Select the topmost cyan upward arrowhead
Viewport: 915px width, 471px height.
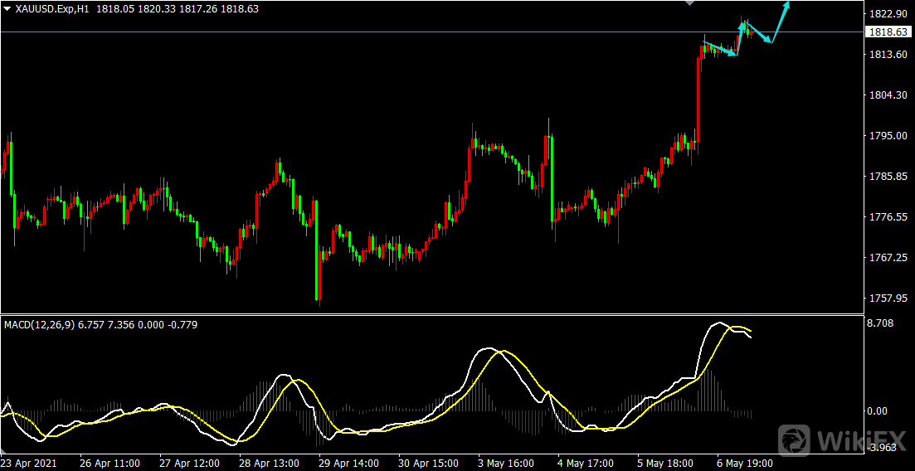coord(786,4)
